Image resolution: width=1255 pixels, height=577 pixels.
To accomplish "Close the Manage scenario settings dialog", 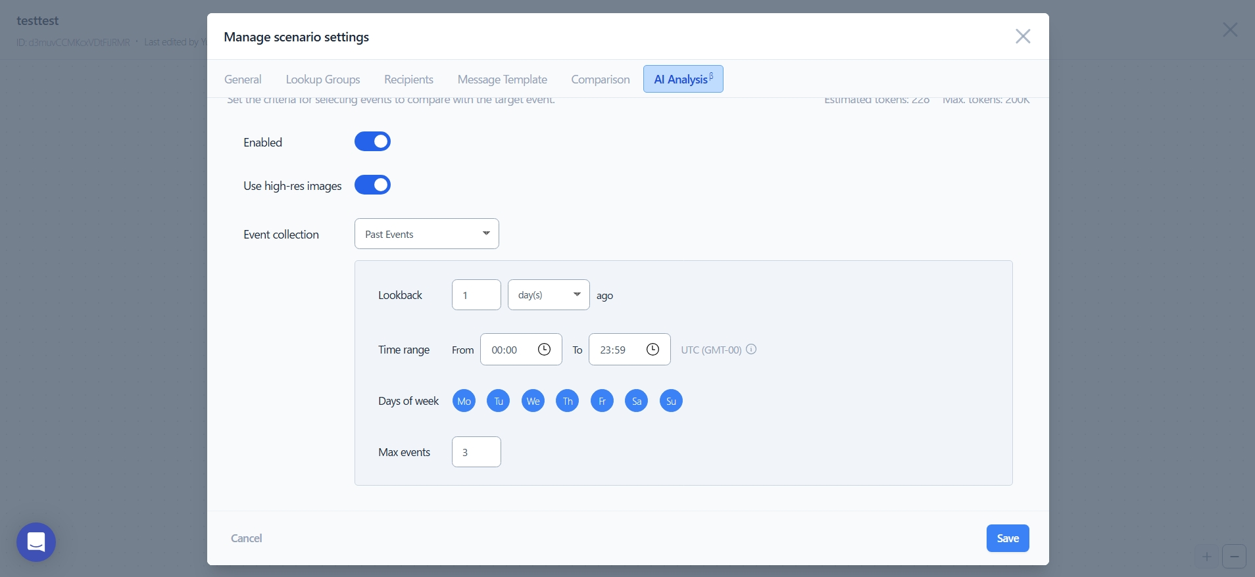I will pos(1022,36).
